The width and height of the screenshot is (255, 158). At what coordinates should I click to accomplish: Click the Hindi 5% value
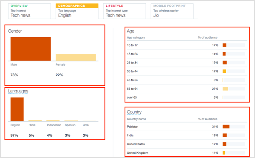(x=31, y=136)
